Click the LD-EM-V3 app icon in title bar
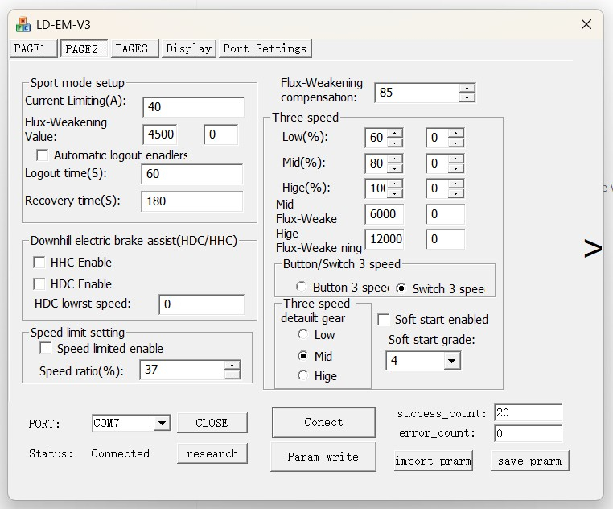 pos(23,24)
